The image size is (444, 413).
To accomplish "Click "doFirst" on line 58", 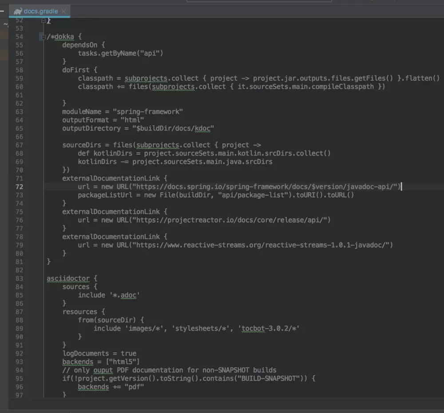I will (75, 70).
